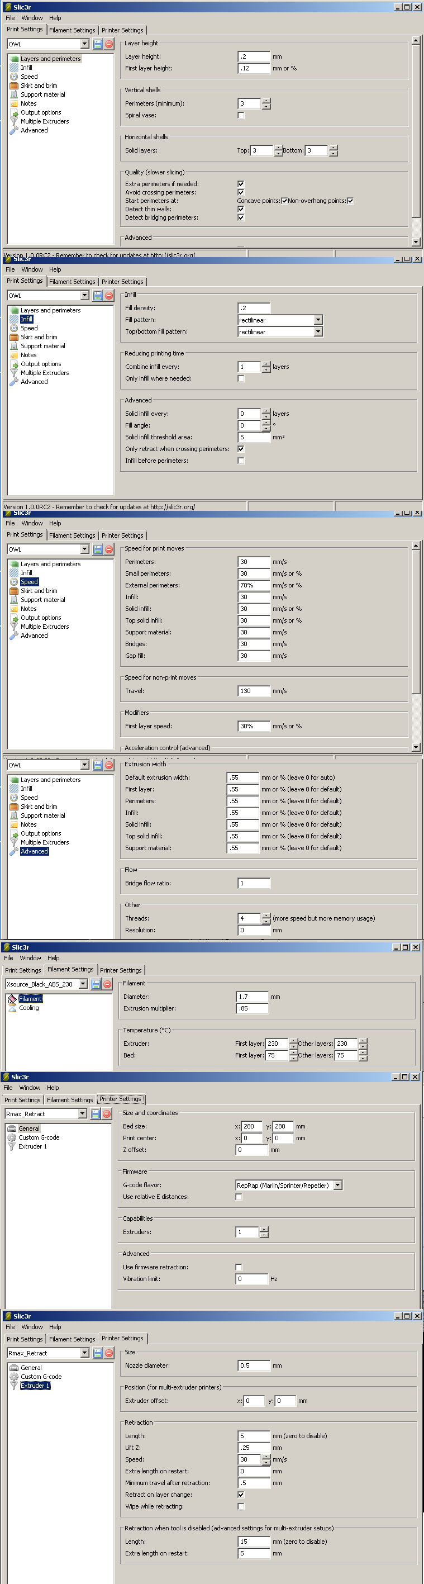This screenshot has width=424, height=1584.
Task: Enable Use firmware retraction
Action: pos(239,1267)
